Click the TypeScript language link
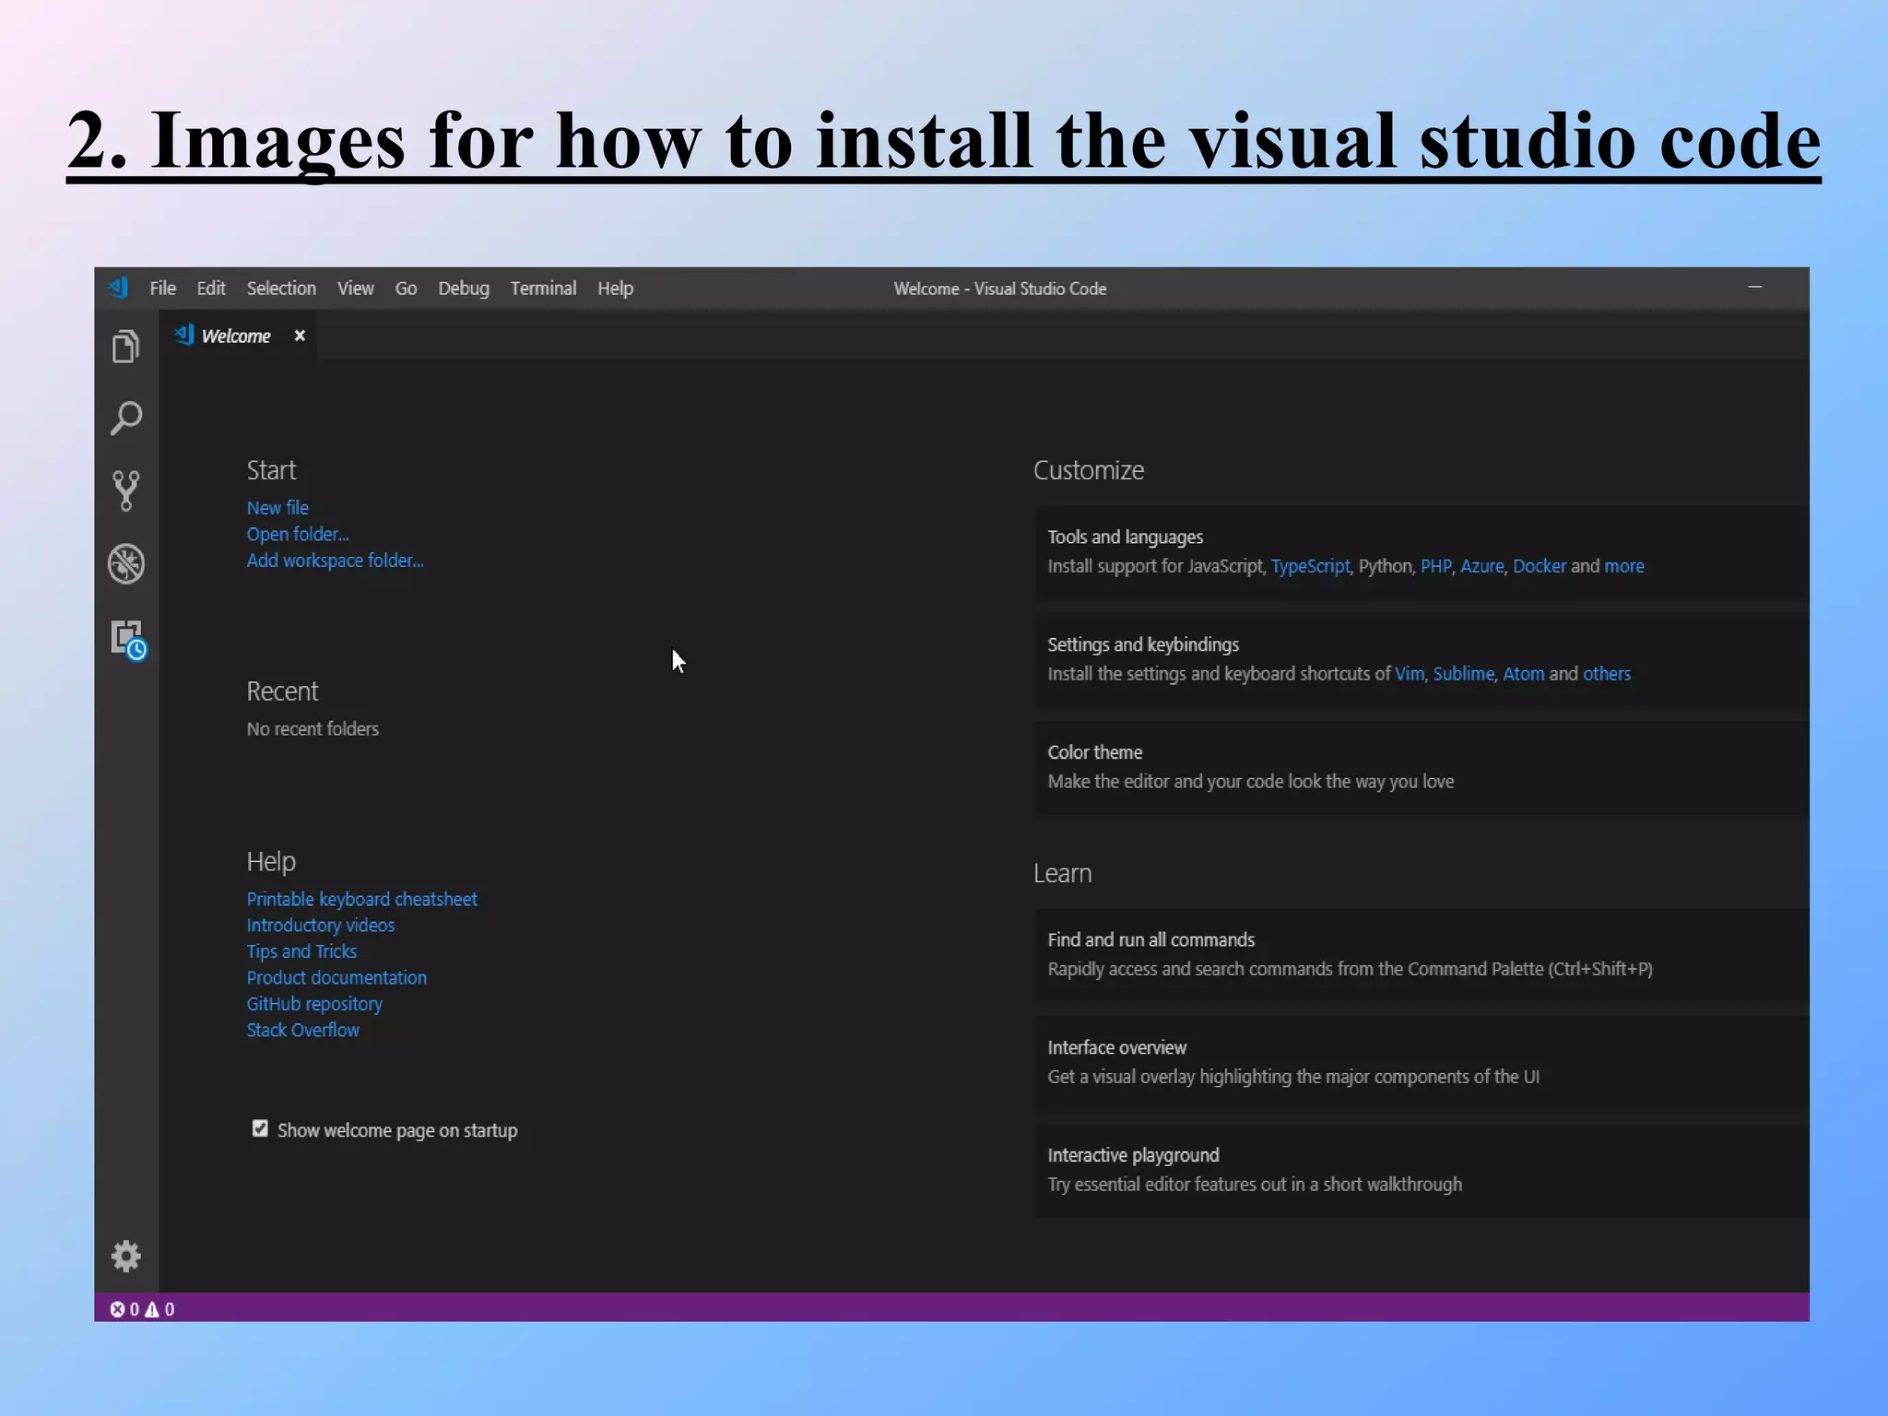The width and height of the screenshot is (1888, 1416). tap(1310, 566)
